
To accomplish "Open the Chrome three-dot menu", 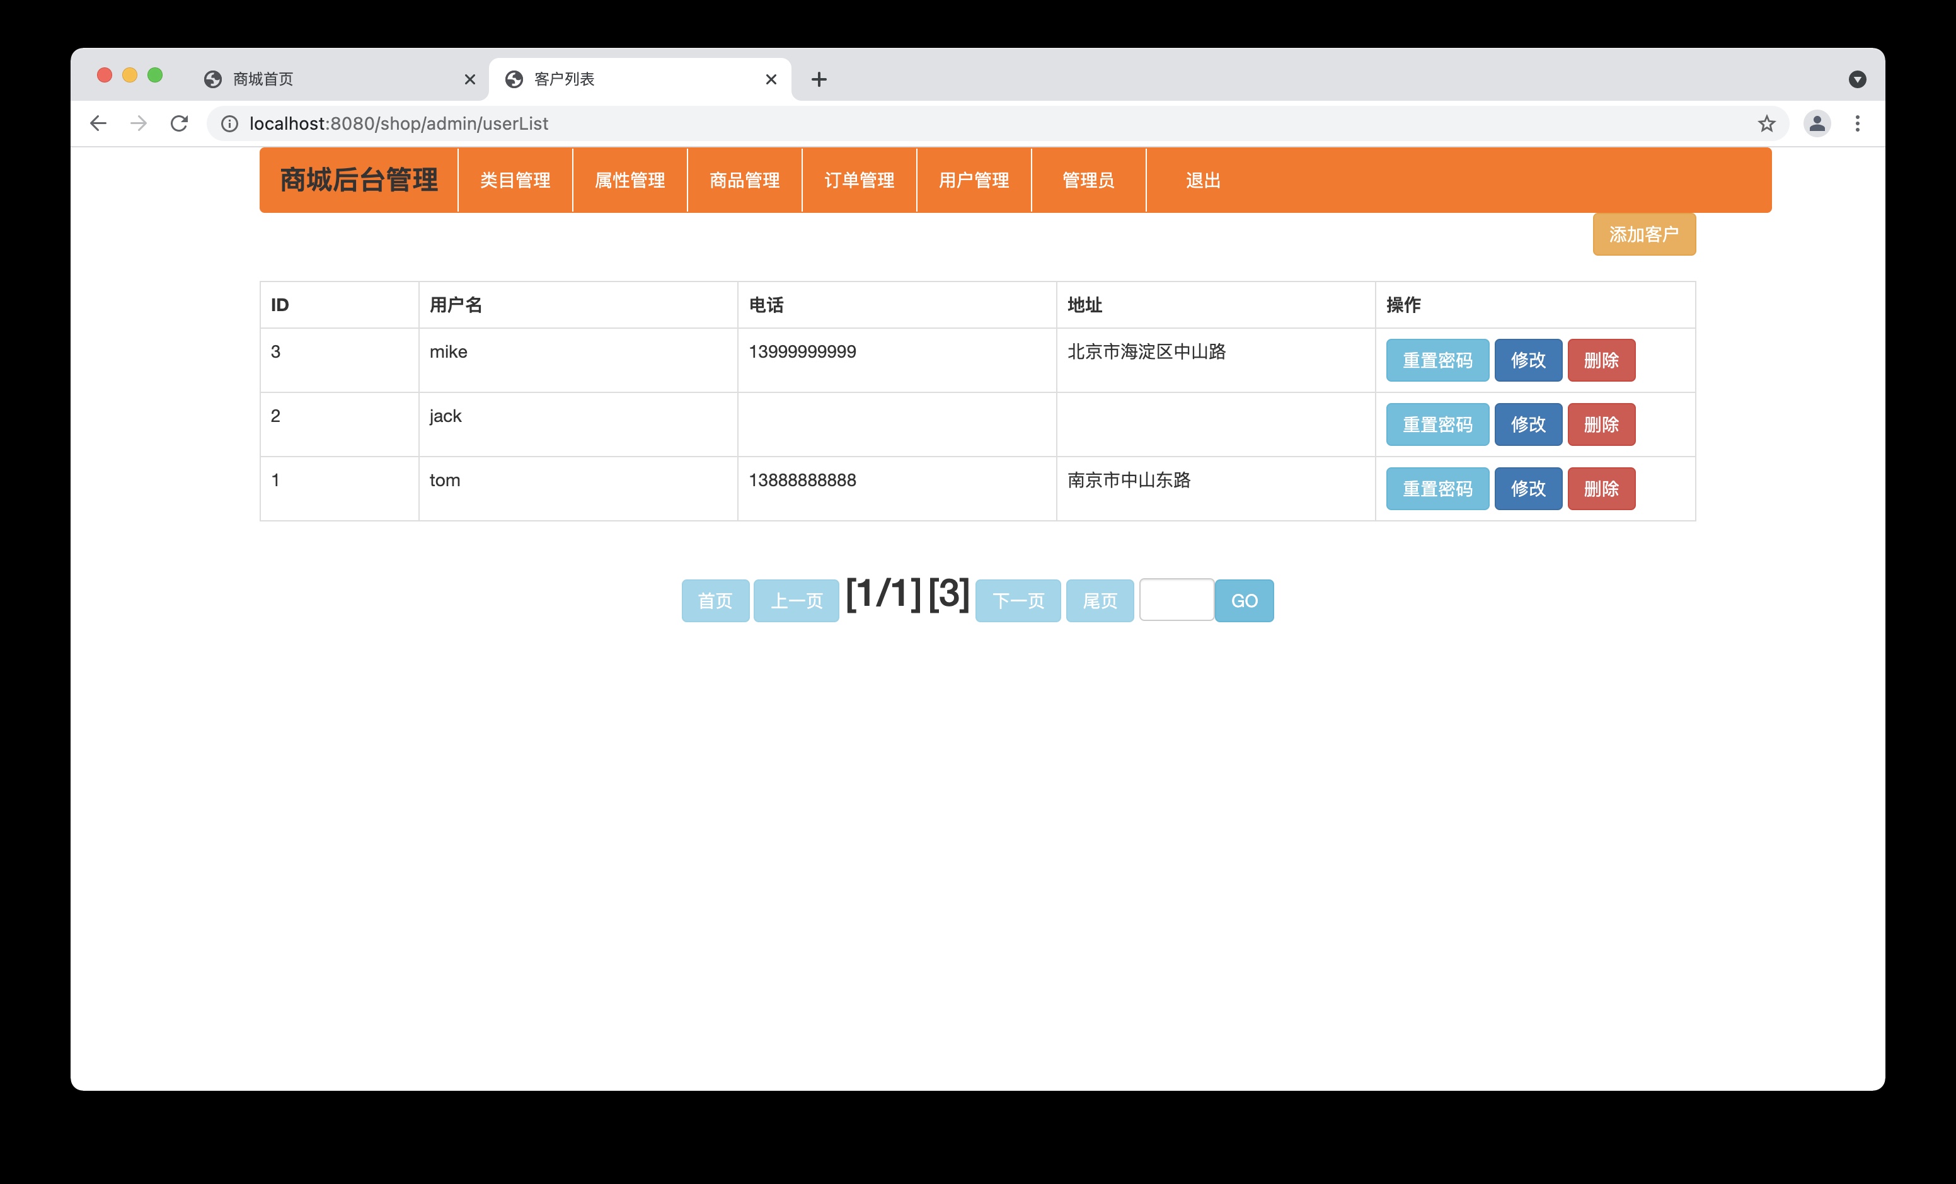I will tap(1858, 123).
